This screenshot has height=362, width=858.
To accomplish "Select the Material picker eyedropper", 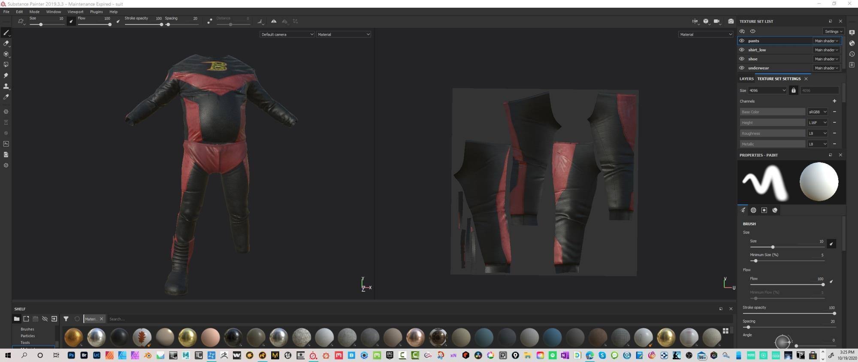I will [6, 97].
